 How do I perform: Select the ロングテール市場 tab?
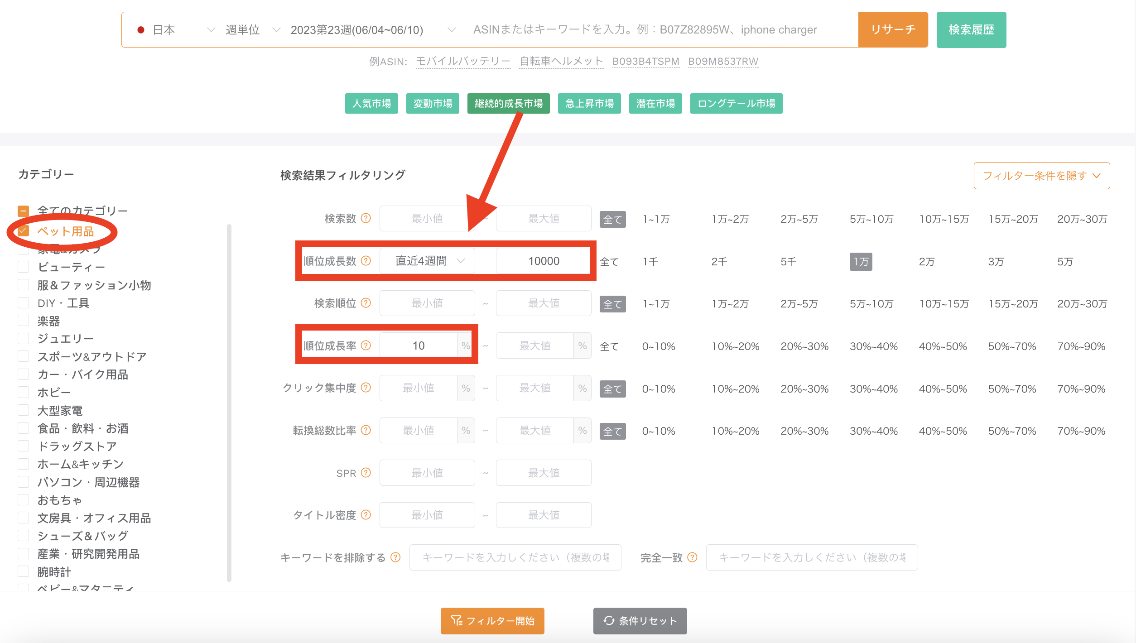click(736, 104)
